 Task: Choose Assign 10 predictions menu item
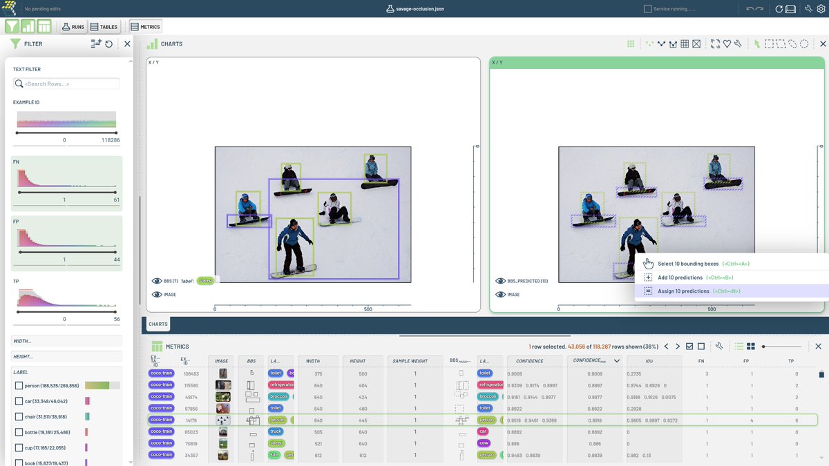tap(732, 291)
